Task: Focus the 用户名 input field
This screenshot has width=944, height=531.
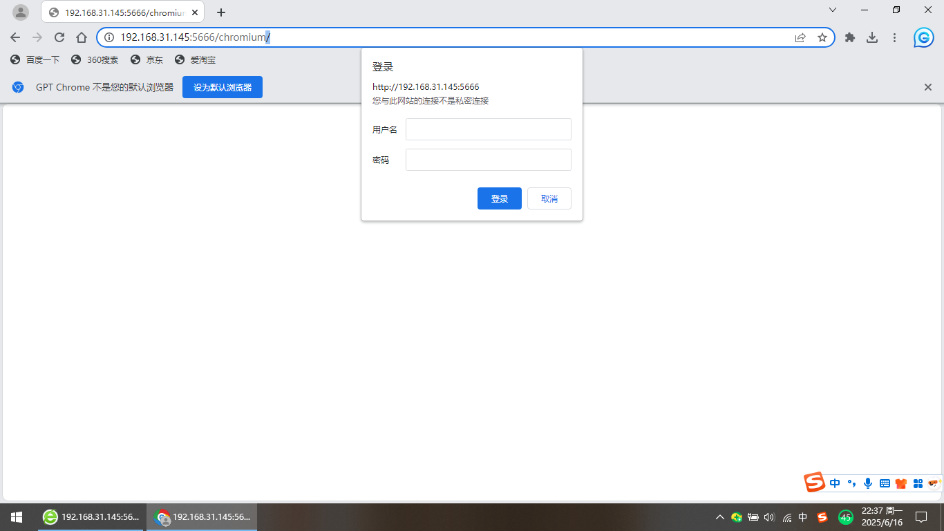Action: (489, 129)
